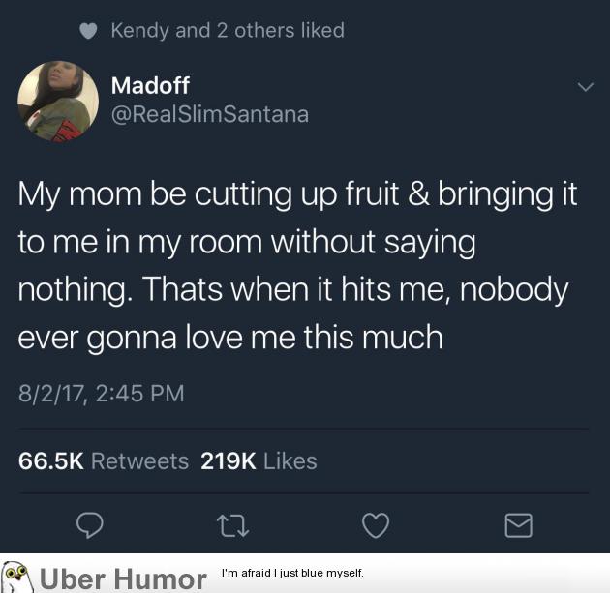Select the tweet text about mom cutting fruit
The height and width of the screenshot is (593, 610).
pos(297,265)
